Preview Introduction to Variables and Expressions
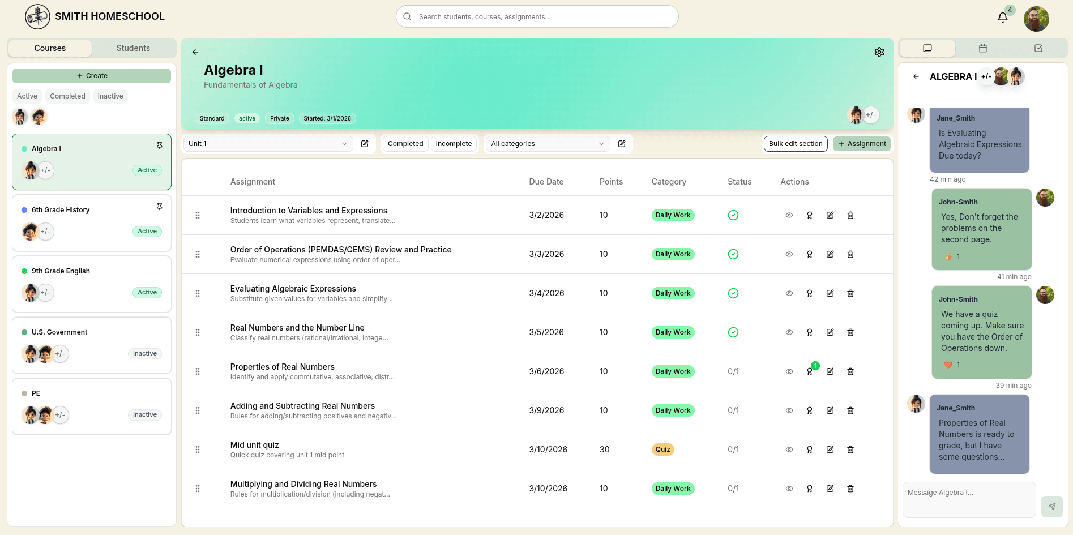This screenshot has width=1073, height=535. (x=789, y=215)
